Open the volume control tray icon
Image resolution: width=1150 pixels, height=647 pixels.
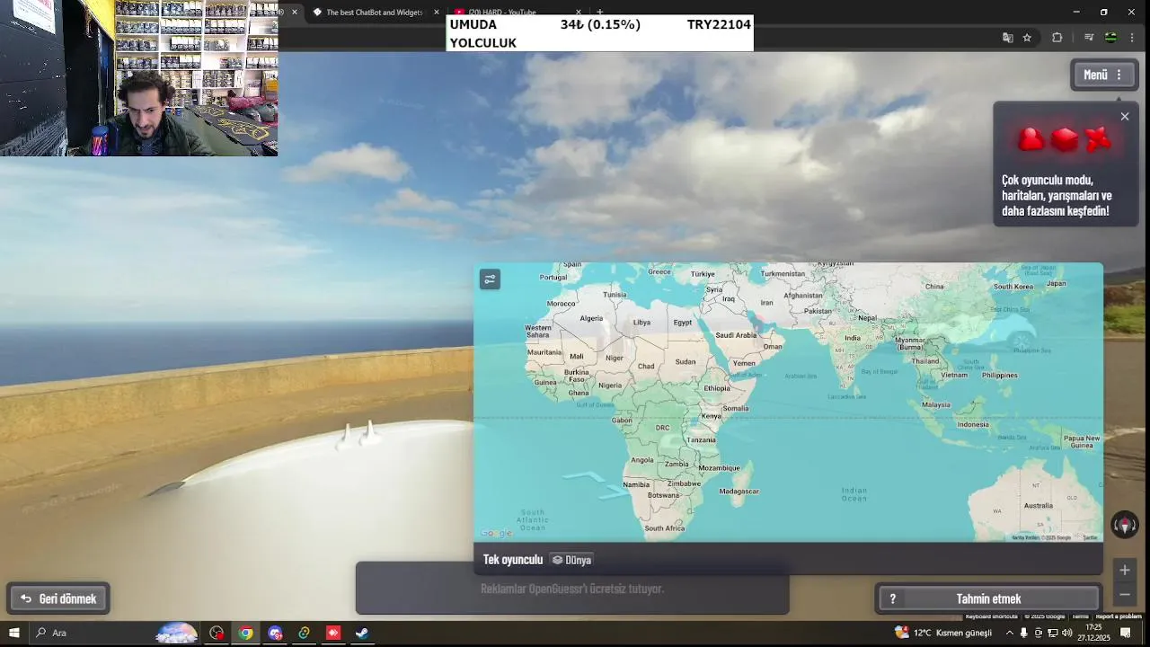pos(1066,633)
